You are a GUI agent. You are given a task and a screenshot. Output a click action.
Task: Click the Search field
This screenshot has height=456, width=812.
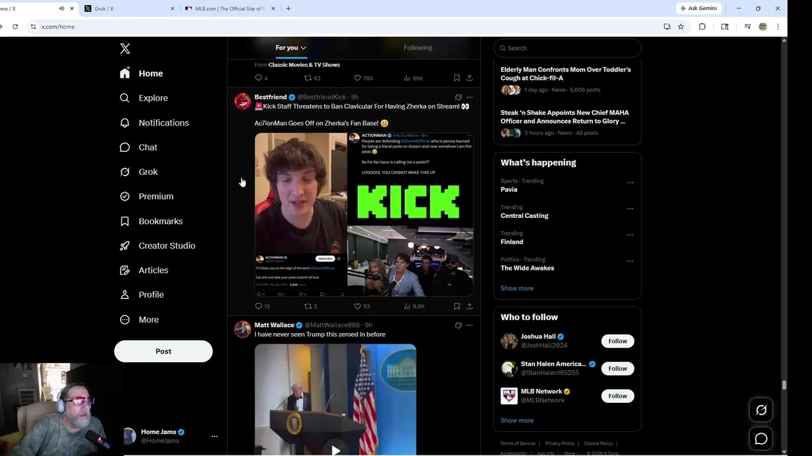[x=567, y=48]
